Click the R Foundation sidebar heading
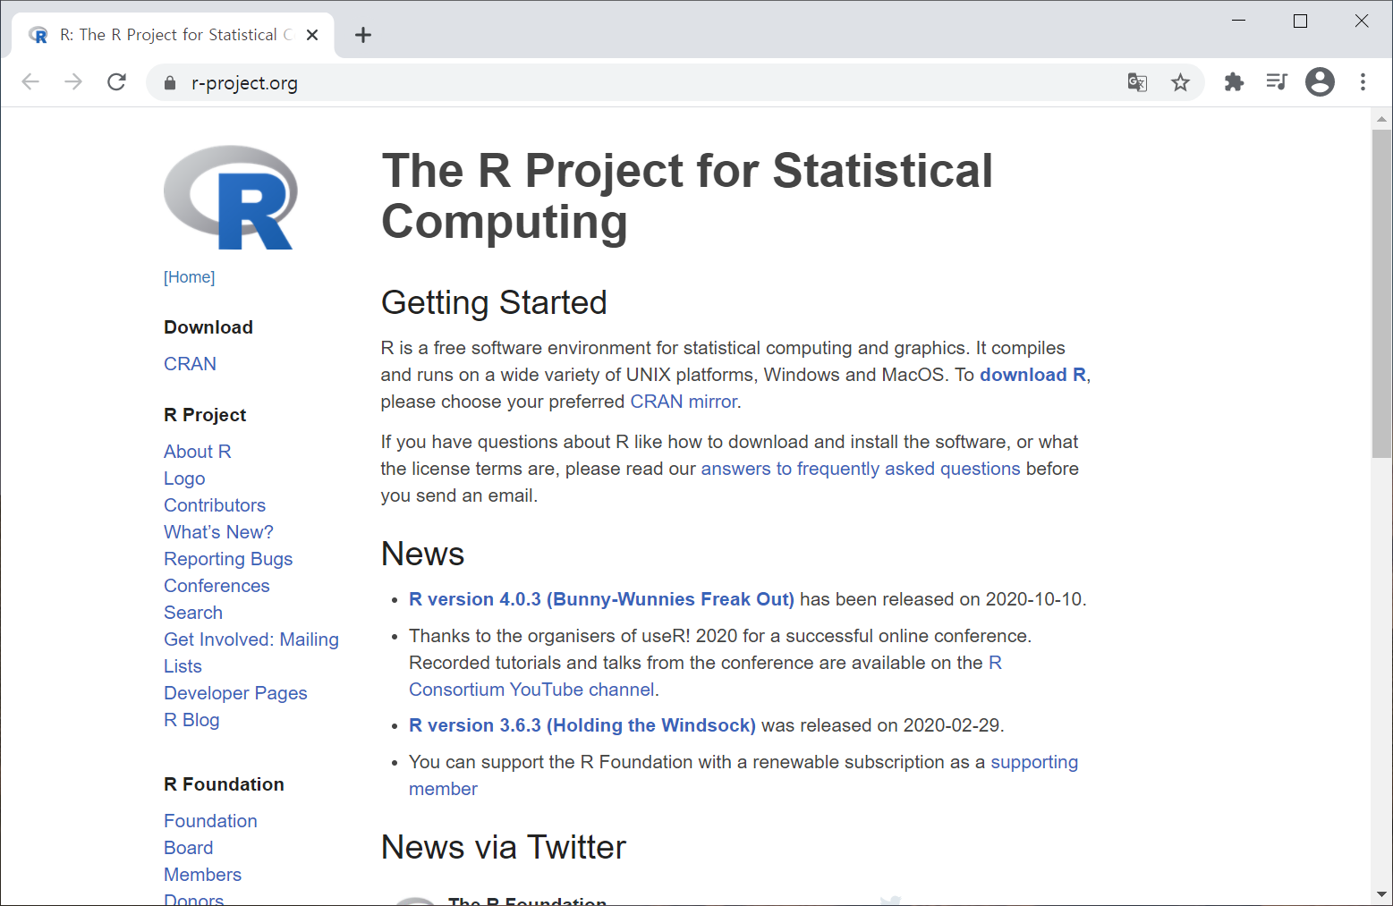Image resolution: width=1393 pixels, height=906 pixels. [x=224, y=784]
